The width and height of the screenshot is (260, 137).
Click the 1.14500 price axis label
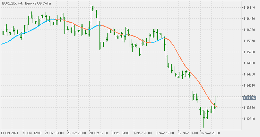[249, 74]
